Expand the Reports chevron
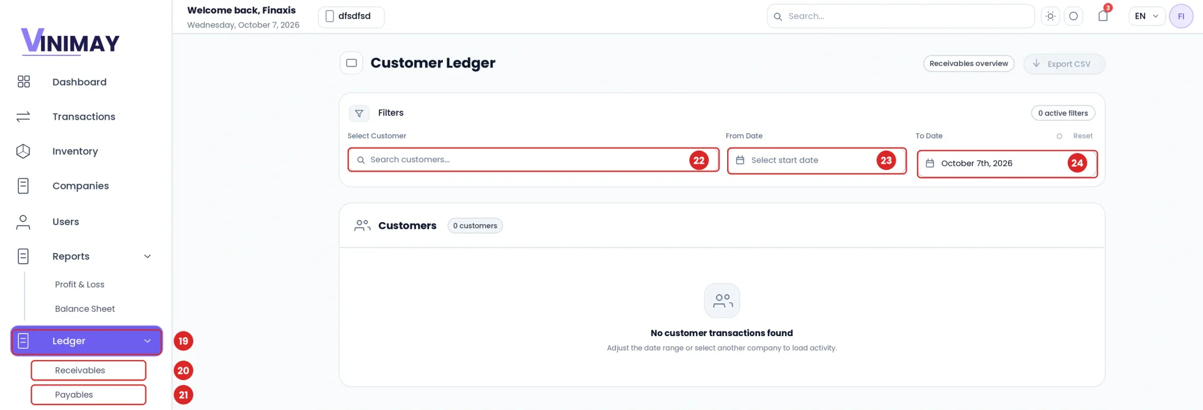 [147, 256]
